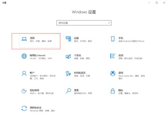168x132 pixels.
Task: Open the Gaming Xbox icon
Action: [113, 73]
